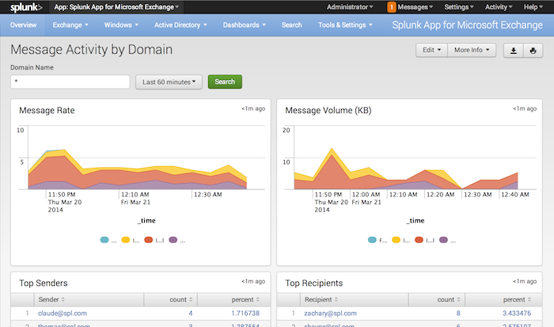Screen dimensions: 554x327
Task: Open the App selector dropdown
Action: (116, 7)
